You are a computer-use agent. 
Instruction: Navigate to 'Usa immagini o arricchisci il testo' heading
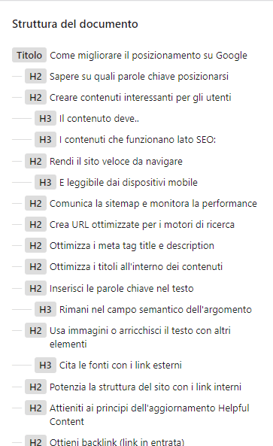tap(140, 337)
